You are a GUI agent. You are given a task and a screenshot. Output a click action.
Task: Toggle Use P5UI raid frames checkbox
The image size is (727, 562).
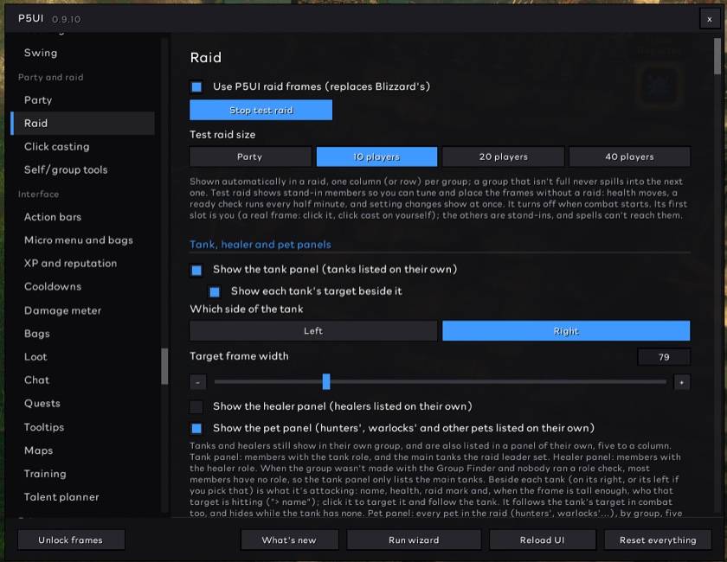click(x=196, y=86)
